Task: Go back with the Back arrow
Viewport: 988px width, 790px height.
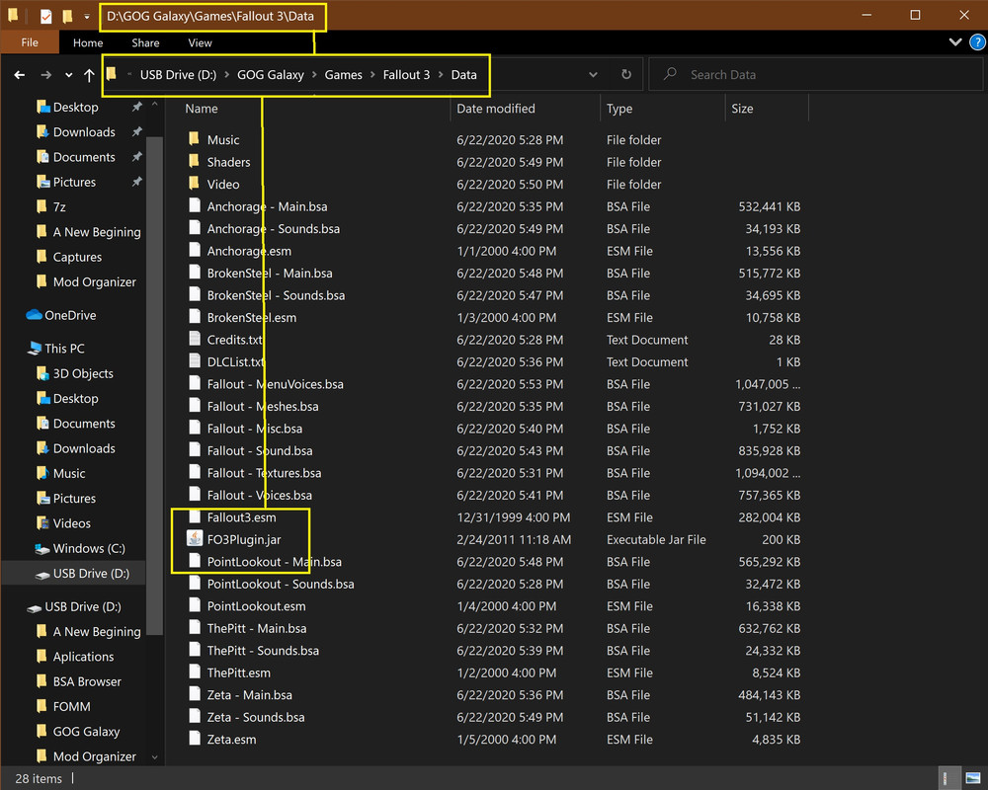Action: [x=20, y=75]
